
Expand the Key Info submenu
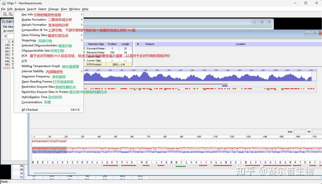[x=82, y=15]
